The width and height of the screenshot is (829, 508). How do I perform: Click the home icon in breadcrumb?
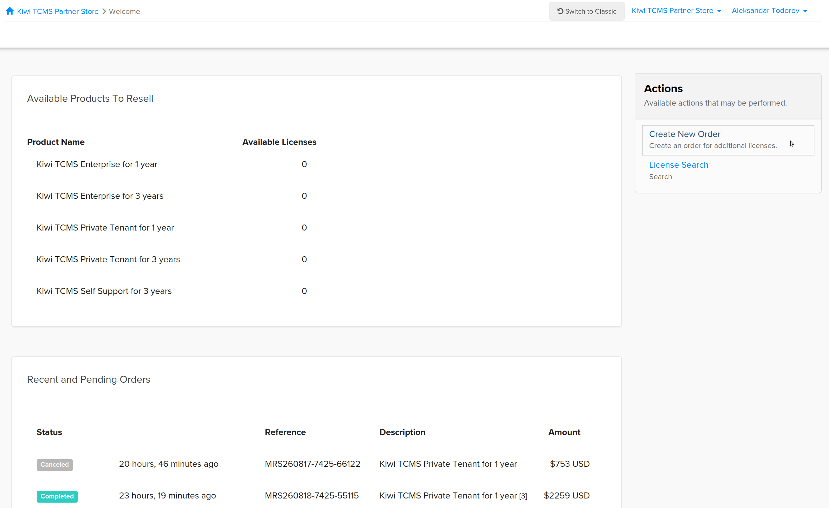[10, 11]
